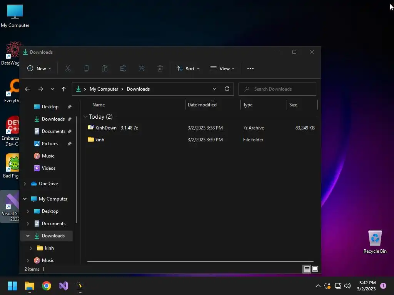Open recent locations dropdown arrow

(52, 89)
